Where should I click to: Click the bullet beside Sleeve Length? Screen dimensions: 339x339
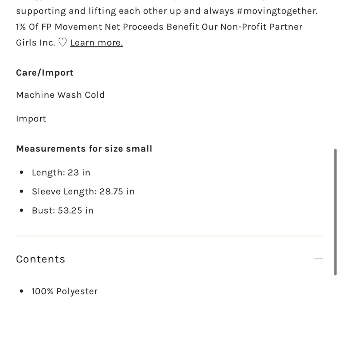[x=21, y=191]
